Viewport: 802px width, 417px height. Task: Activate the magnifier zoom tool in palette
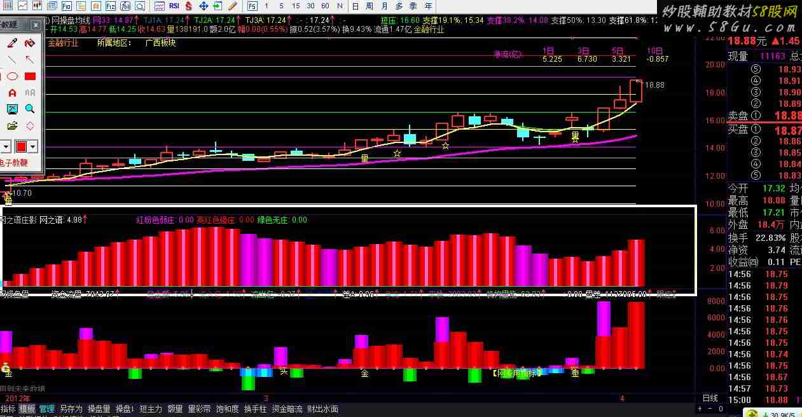point(30,109)
